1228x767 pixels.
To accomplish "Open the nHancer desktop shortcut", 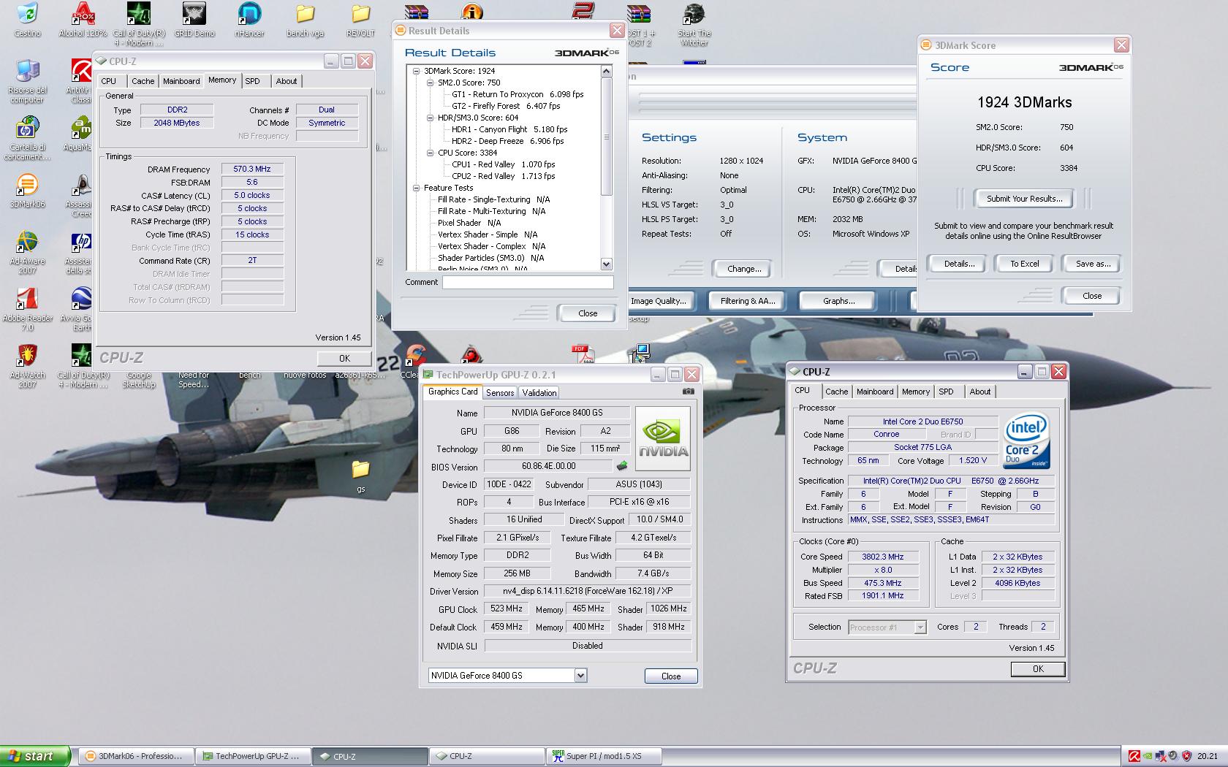I will pyautogui.click(x=249, y=19).
